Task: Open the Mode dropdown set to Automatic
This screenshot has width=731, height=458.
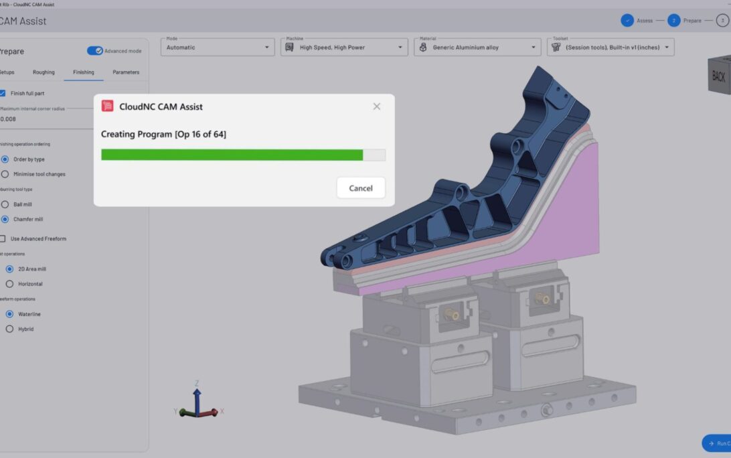Action: (218, 47)
